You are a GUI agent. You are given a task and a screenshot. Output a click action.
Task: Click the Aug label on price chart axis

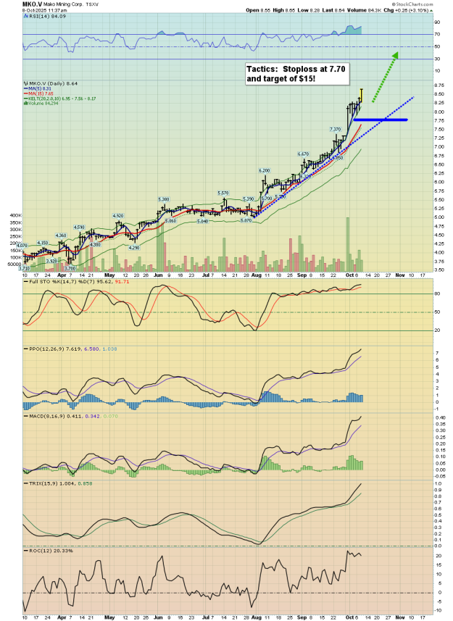coord(255,275)
